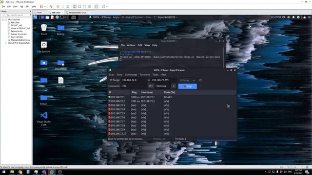Viewport: 312px width, 175px height.
Task: Open VM menu in VMware menu bar
Action: pyautogui.click(x=21, y=6)
